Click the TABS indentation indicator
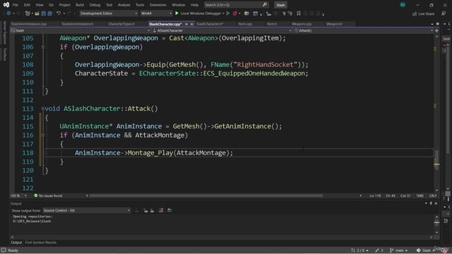This screenshot has height=254, width=452. pos(420,195)
